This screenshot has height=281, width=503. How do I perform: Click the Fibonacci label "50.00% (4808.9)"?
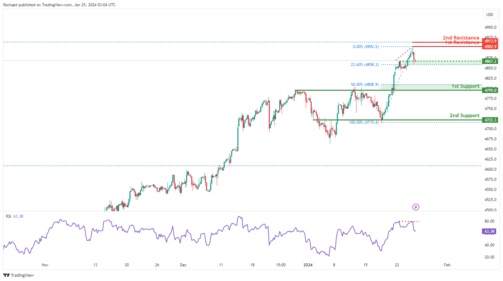coord(365,85)
